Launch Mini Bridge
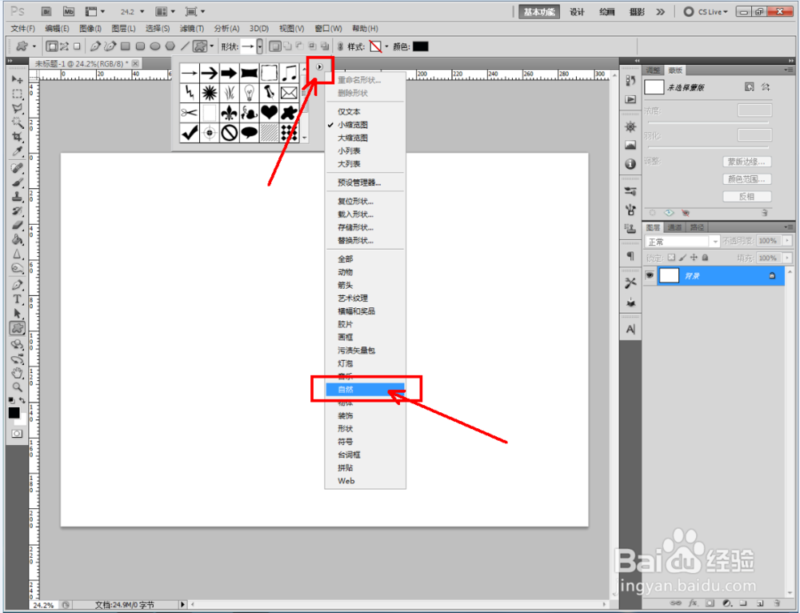Viewport: 800px width, 613px height. 69,11
